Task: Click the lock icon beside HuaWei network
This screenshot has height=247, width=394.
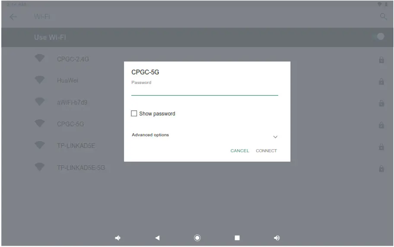Action: (381, 81)
